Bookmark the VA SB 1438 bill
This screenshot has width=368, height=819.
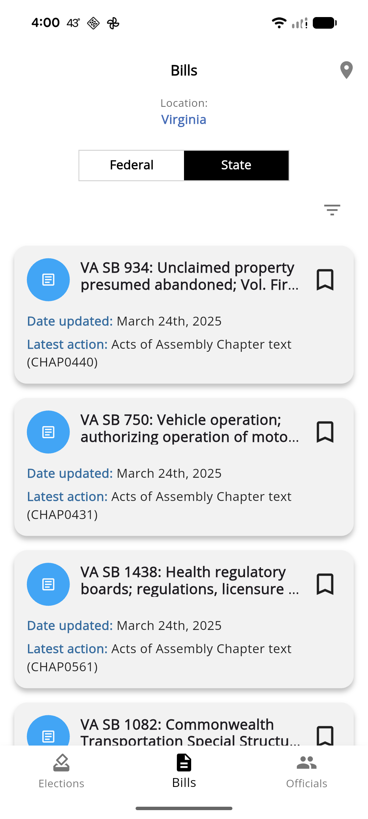pyautogui.click(x=325, y=584)
